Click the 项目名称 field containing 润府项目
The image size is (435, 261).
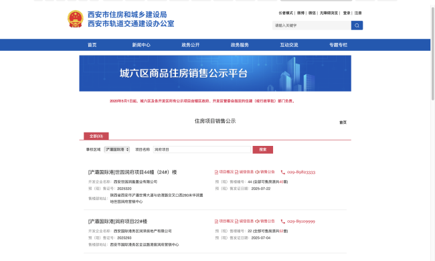pos(202,149)
